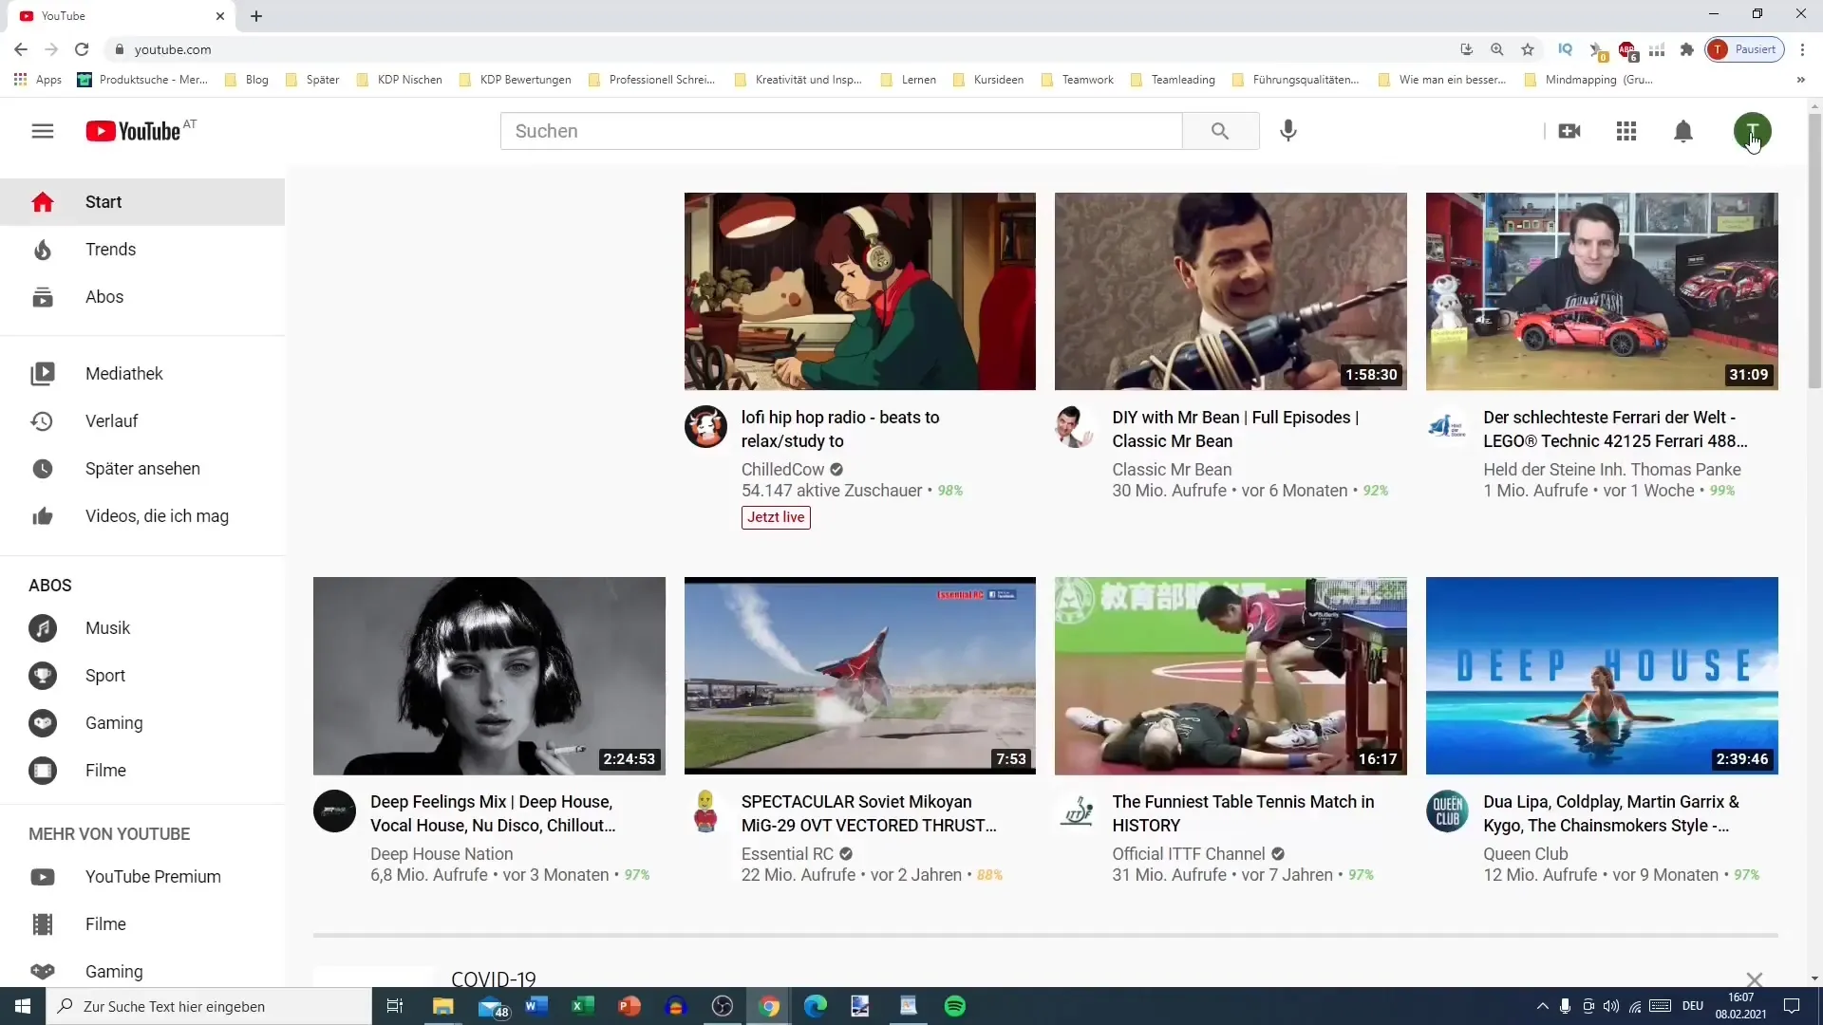The image size is (1823, 1025).
Task: Click the user profile avatar icon
Action: click(x=1752, y=130)
